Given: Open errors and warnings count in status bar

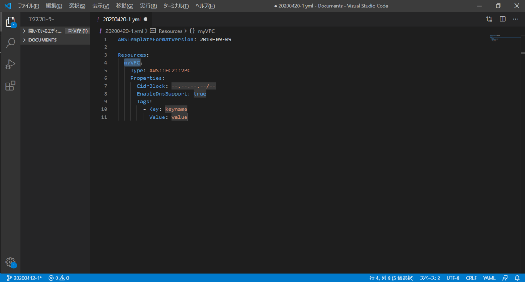Looking at the screenshot, I should 59,278.
